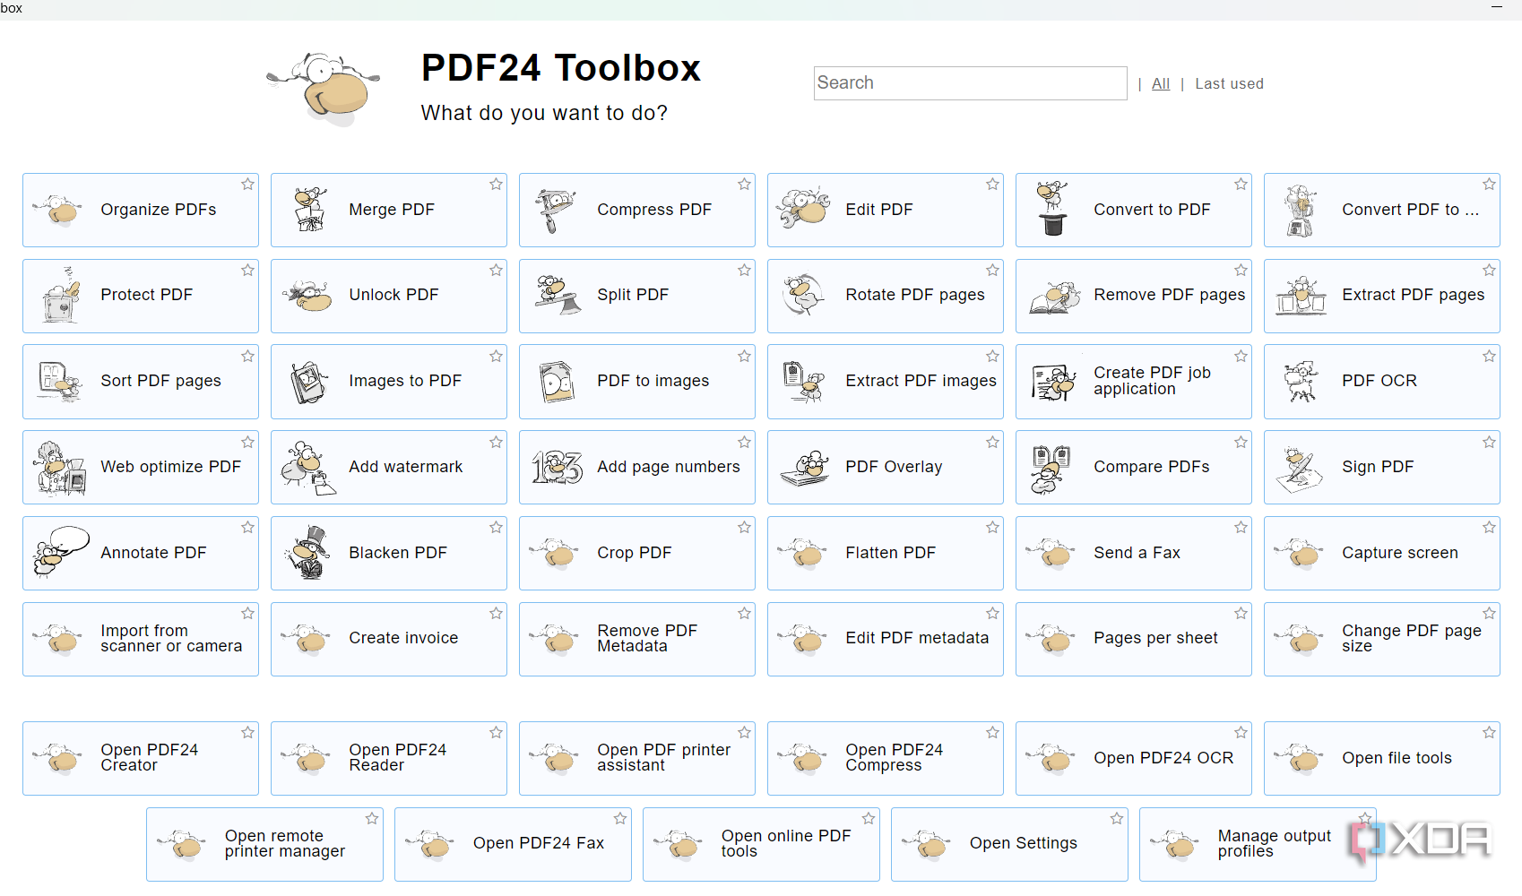Select the PDF to images icon
The image size is (1522, 896).
point(557,382)
